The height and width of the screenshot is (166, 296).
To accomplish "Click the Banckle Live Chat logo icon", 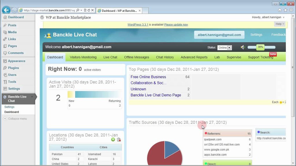I will pos(48,35).
